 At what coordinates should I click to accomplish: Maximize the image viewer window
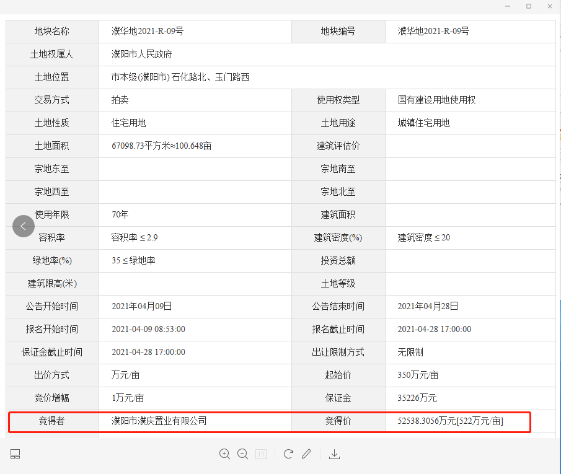tap(529, 6)
